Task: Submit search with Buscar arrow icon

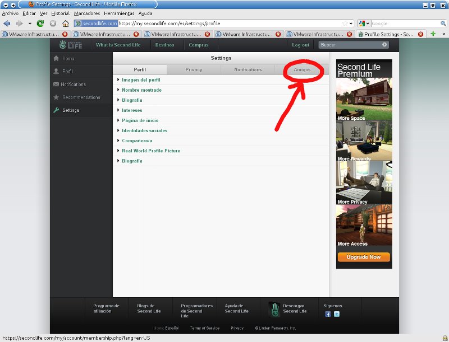Action: tap(384, 45)
